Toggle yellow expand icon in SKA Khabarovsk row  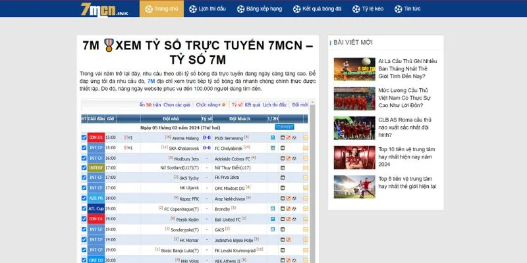coord(306,148)
